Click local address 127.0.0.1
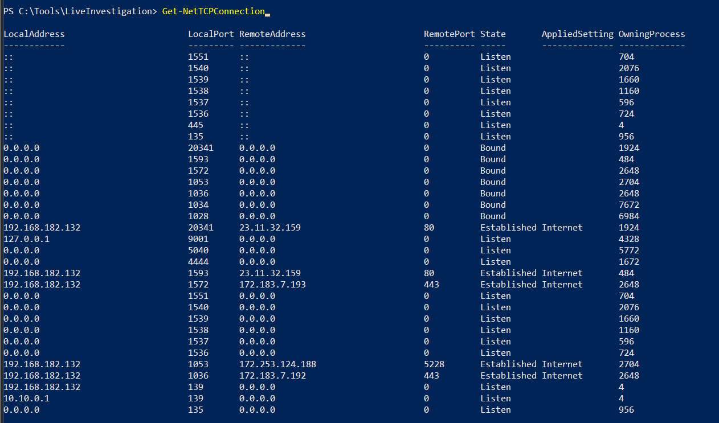 pyautogui.click(x=26, y=239)
